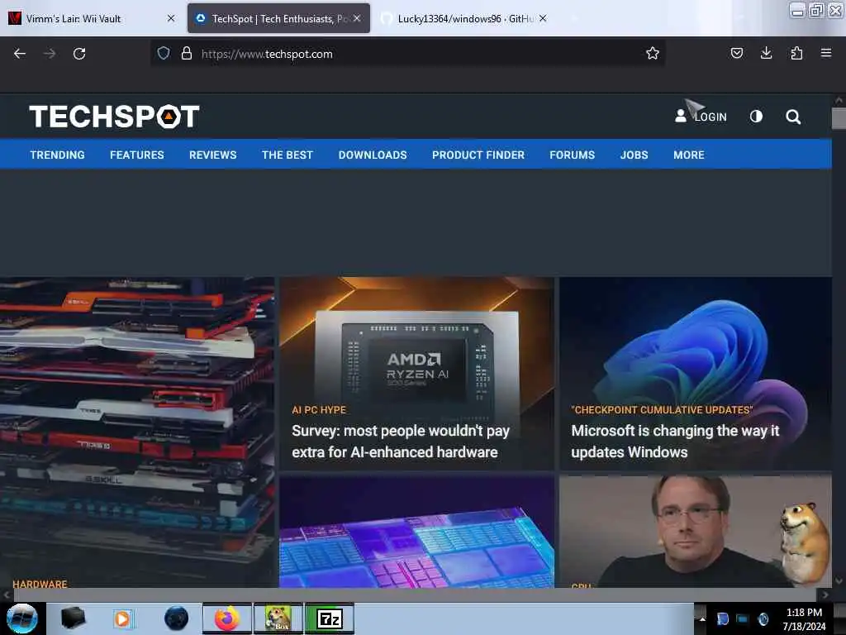Open the TRENDING menu
The height and width of the screenshot is (635, 846).
coord(57,155)
